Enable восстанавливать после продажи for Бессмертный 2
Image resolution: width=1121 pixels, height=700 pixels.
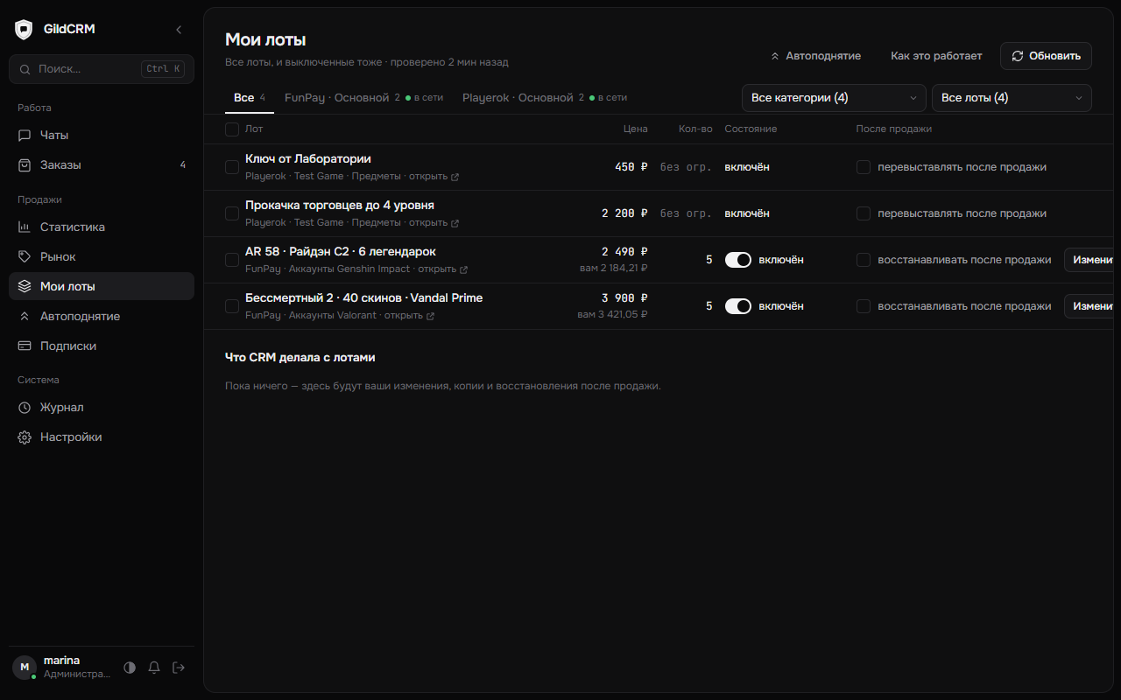pyautogui.click(x=864, y=306)
